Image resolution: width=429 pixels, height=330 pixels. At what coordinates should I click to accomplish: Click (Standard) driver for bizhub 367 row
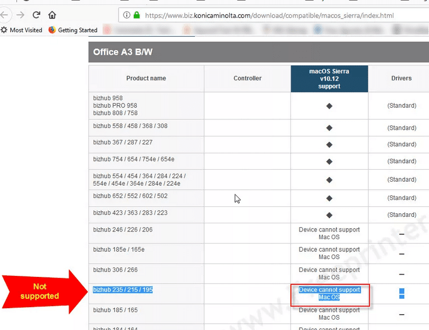[402, 144]
